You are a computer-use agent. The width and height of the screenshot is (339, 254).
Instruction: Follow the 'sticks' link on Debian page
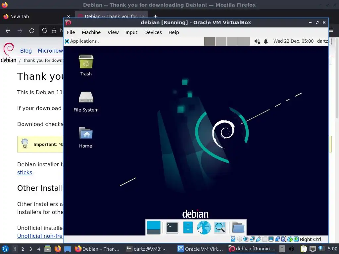(x=24, y=172)
